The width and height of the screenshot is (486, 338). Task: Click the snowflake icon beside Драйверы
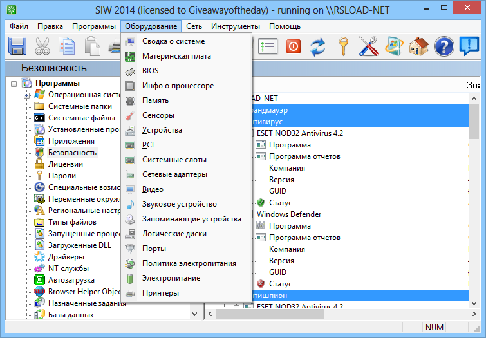click(x=39, y=257)
